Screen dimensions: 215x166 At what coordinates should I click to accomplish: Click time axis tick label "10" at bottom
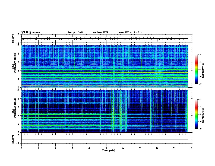[191, 148]
